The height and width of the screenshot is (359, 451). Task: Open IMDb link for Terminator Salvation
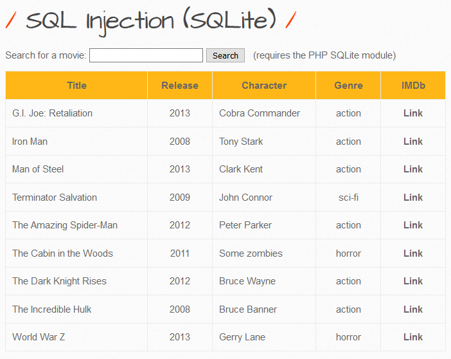coord(413,198)
